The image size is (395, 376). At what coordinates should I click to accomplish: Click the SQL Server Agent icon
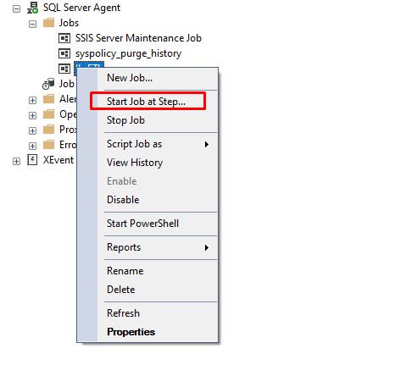pos(32,8)
